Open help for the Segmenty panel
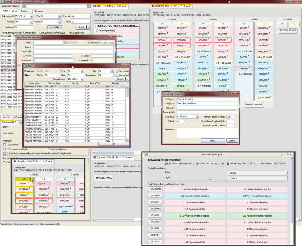 click(124, 157)
